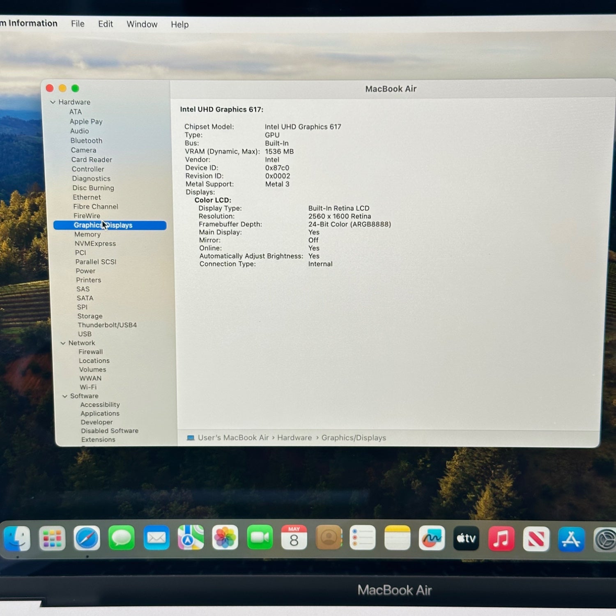Select Thunderbolt/USB4 in the sidebar
Viewport: 616px width, 616px height.
pyautogui.click(x=107, y=325)
